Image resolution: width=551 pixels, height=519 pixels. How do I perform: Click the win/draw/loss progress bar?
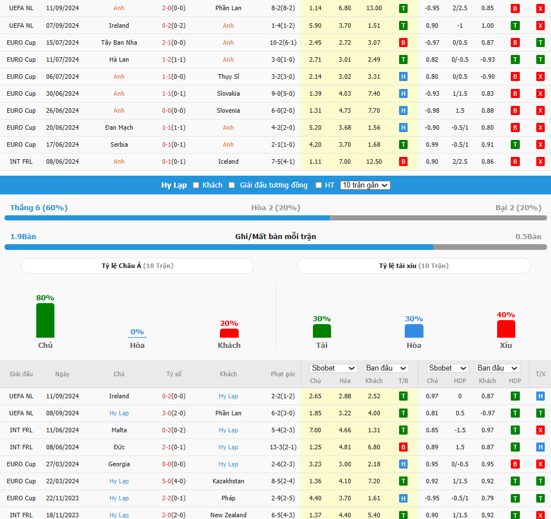[275, 218]
